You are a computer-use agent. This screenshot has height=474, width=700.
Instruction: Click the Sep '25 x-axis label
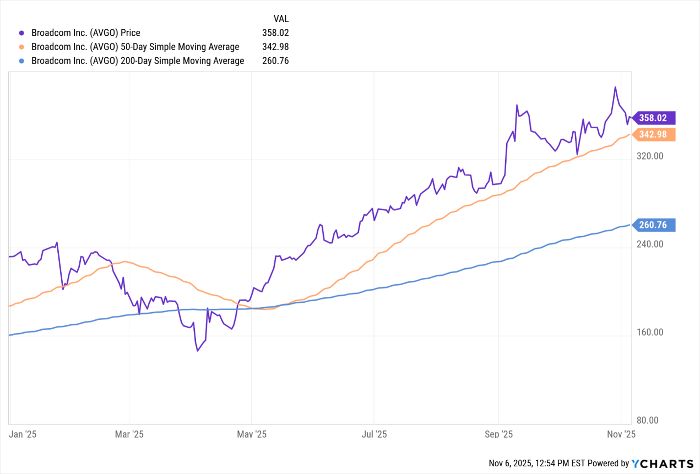[498, 434]
